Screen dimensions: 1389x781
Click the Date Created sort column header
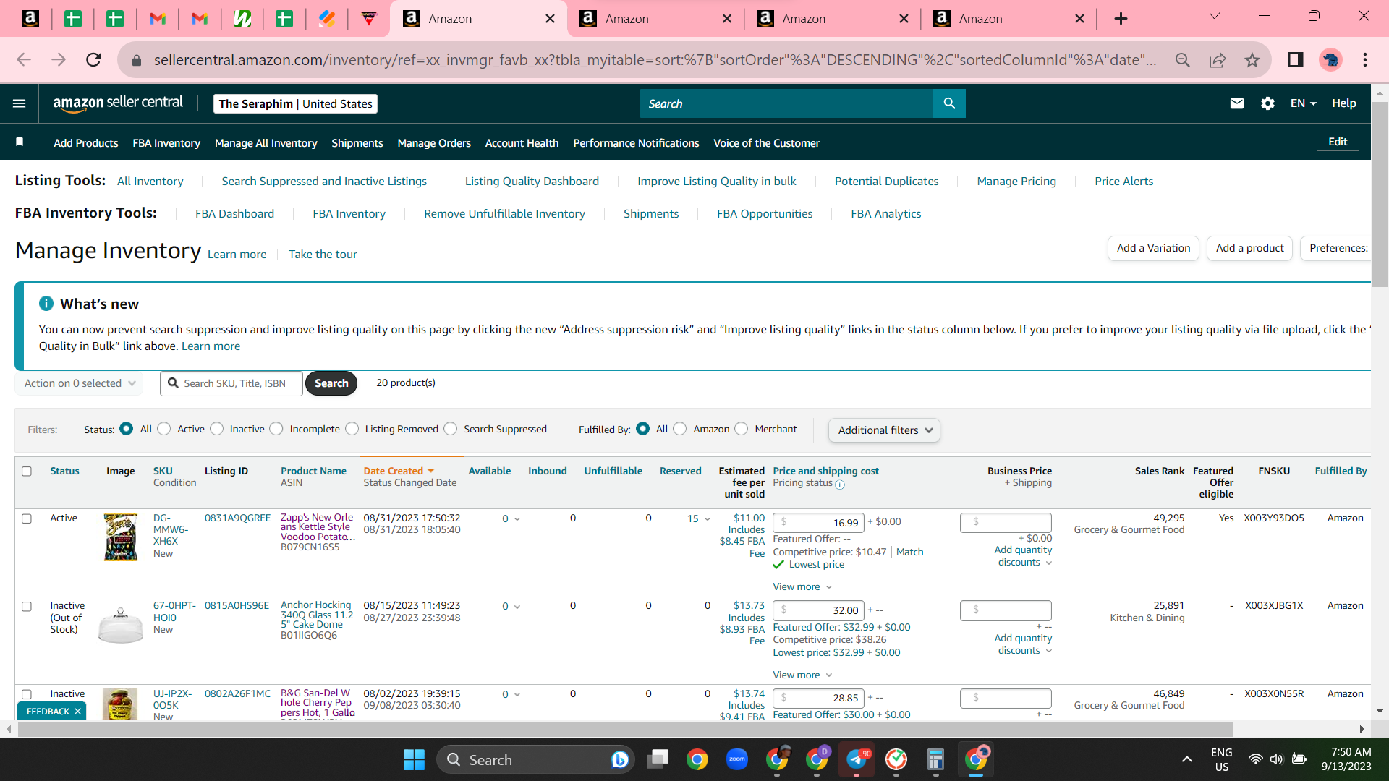point(399,471)
